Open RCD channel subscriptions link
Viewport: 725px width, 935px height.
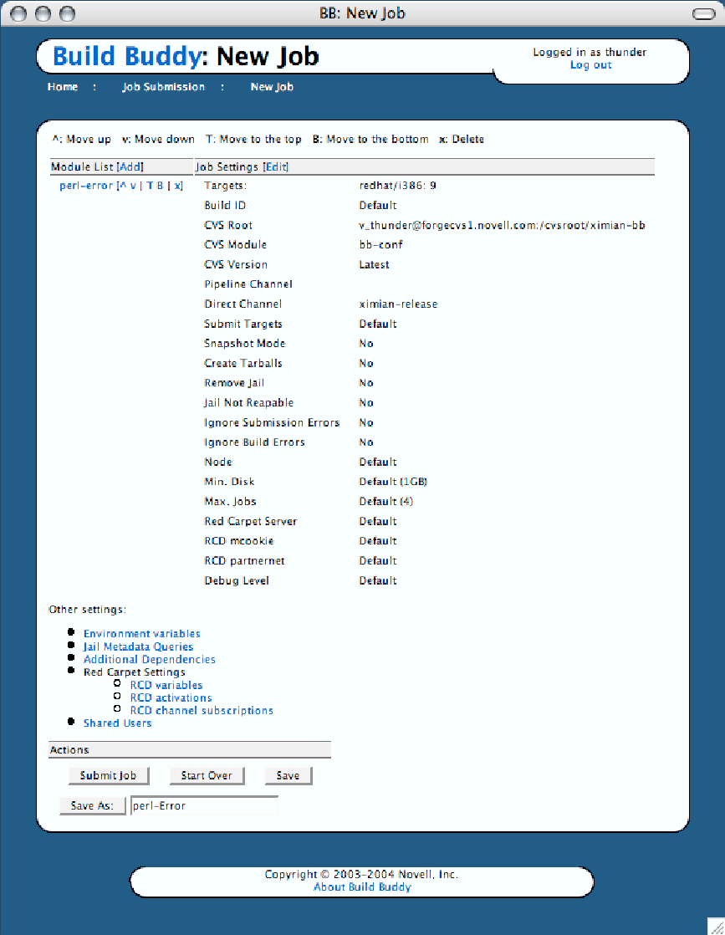coord(202,711)
